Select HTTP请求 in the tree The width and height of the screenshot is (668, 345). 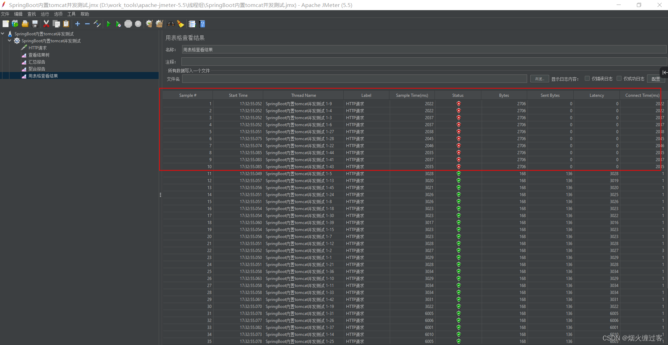coord(37,48)
